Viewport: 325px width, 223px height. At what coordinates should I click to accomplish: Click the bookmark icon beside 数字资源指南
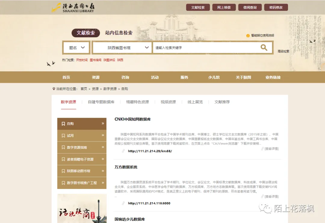[63, 147]
